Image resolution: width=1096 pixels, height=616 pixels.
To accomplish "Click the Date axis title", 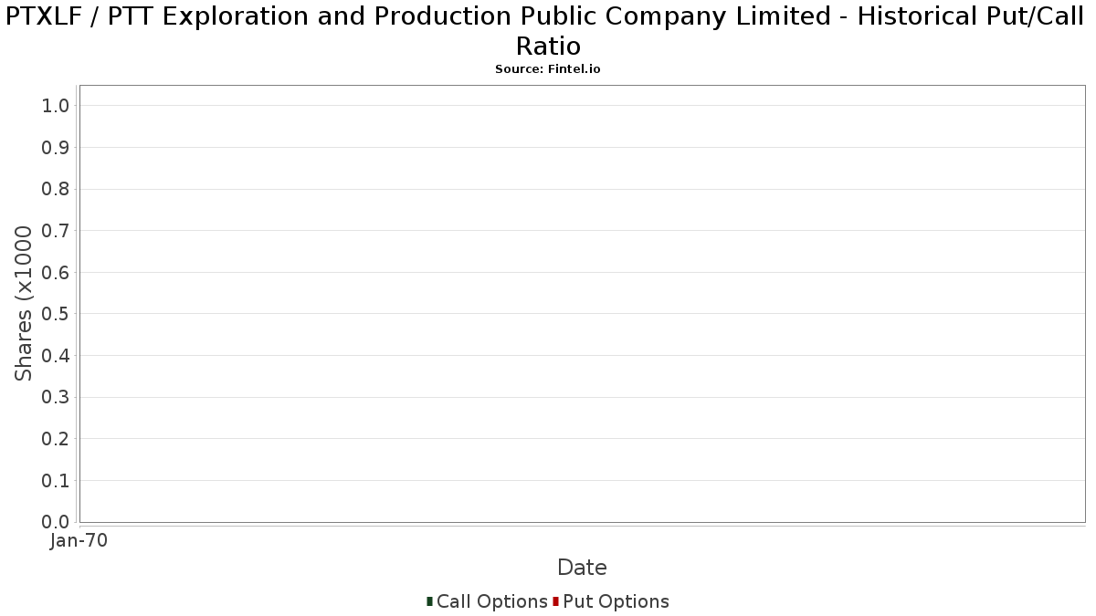I will pyautogui.click(x=582, y=568).
